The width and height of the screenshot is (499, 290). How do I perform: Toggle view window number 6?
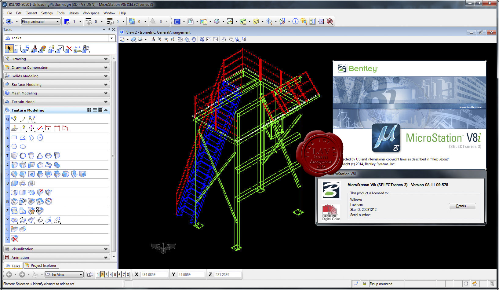coord(119,274)
